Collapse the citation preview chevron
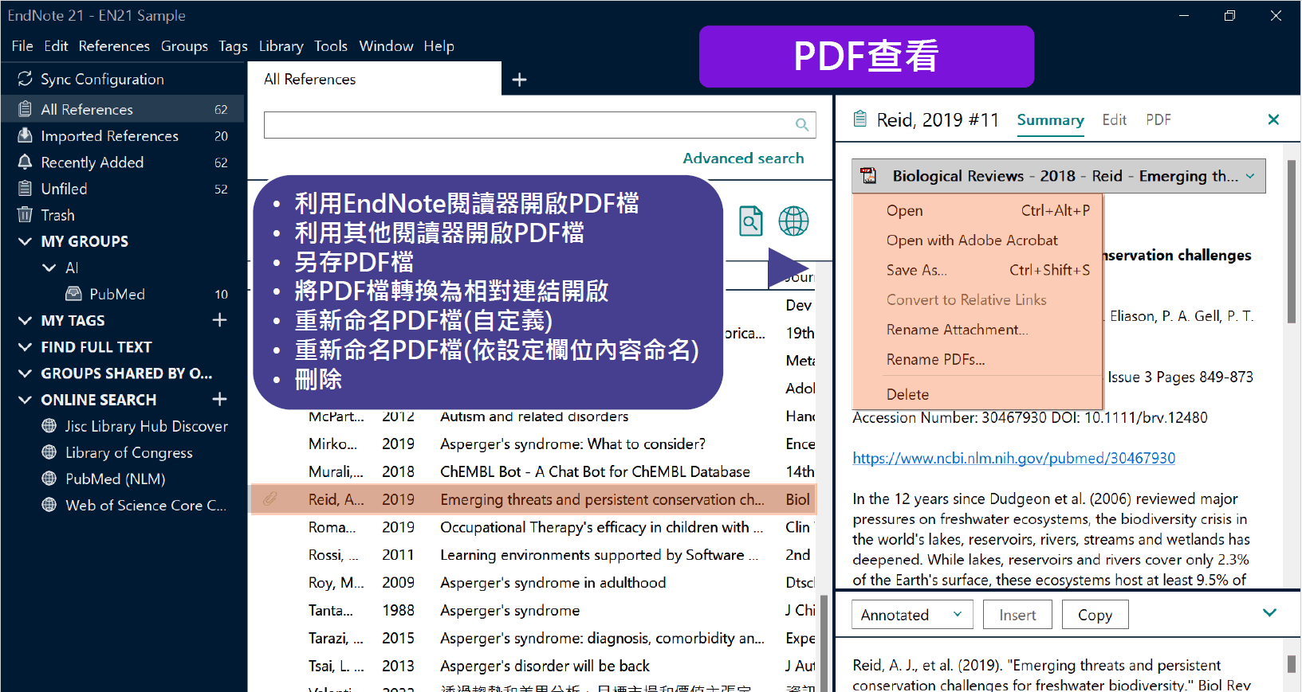 (x=1270, y=613)
